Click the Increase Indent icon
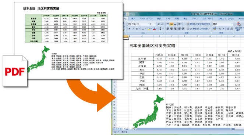Image resolution: width=244 pixels, height=137 pixels. [x=183, y=29]
